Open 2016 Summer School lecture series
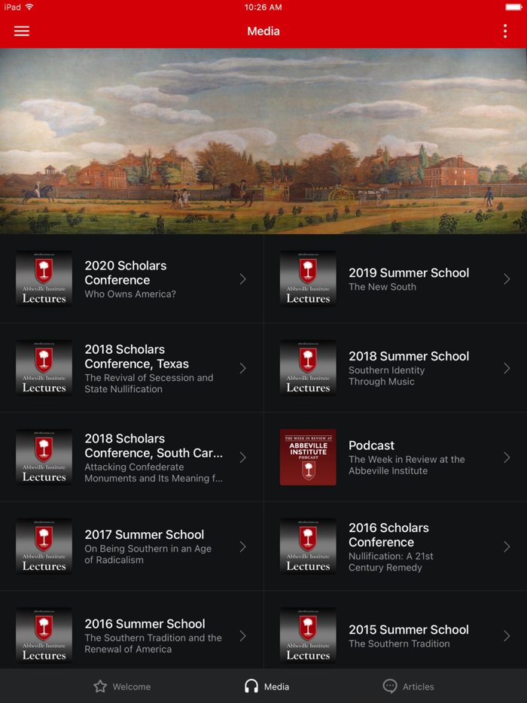The height and width of the screenshot is (703, 527). [132, 636]
